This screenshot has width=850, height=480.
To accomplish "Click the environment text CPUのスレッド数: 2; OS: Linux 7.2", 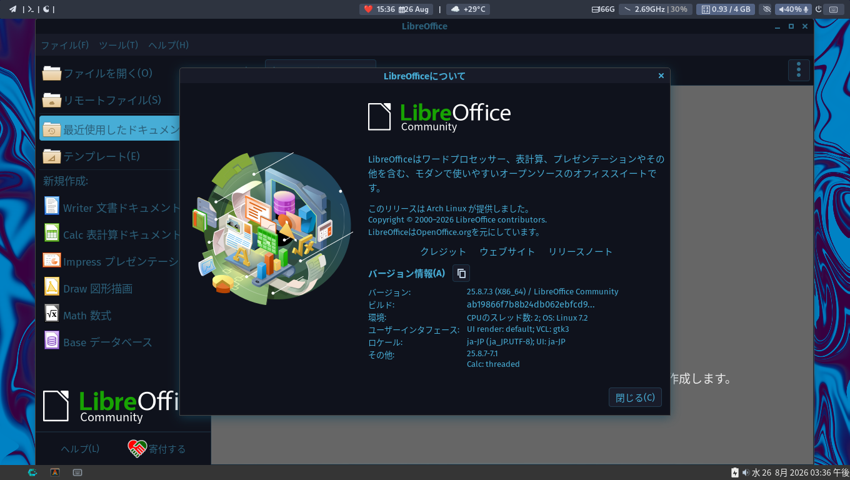I will (527, 317).
